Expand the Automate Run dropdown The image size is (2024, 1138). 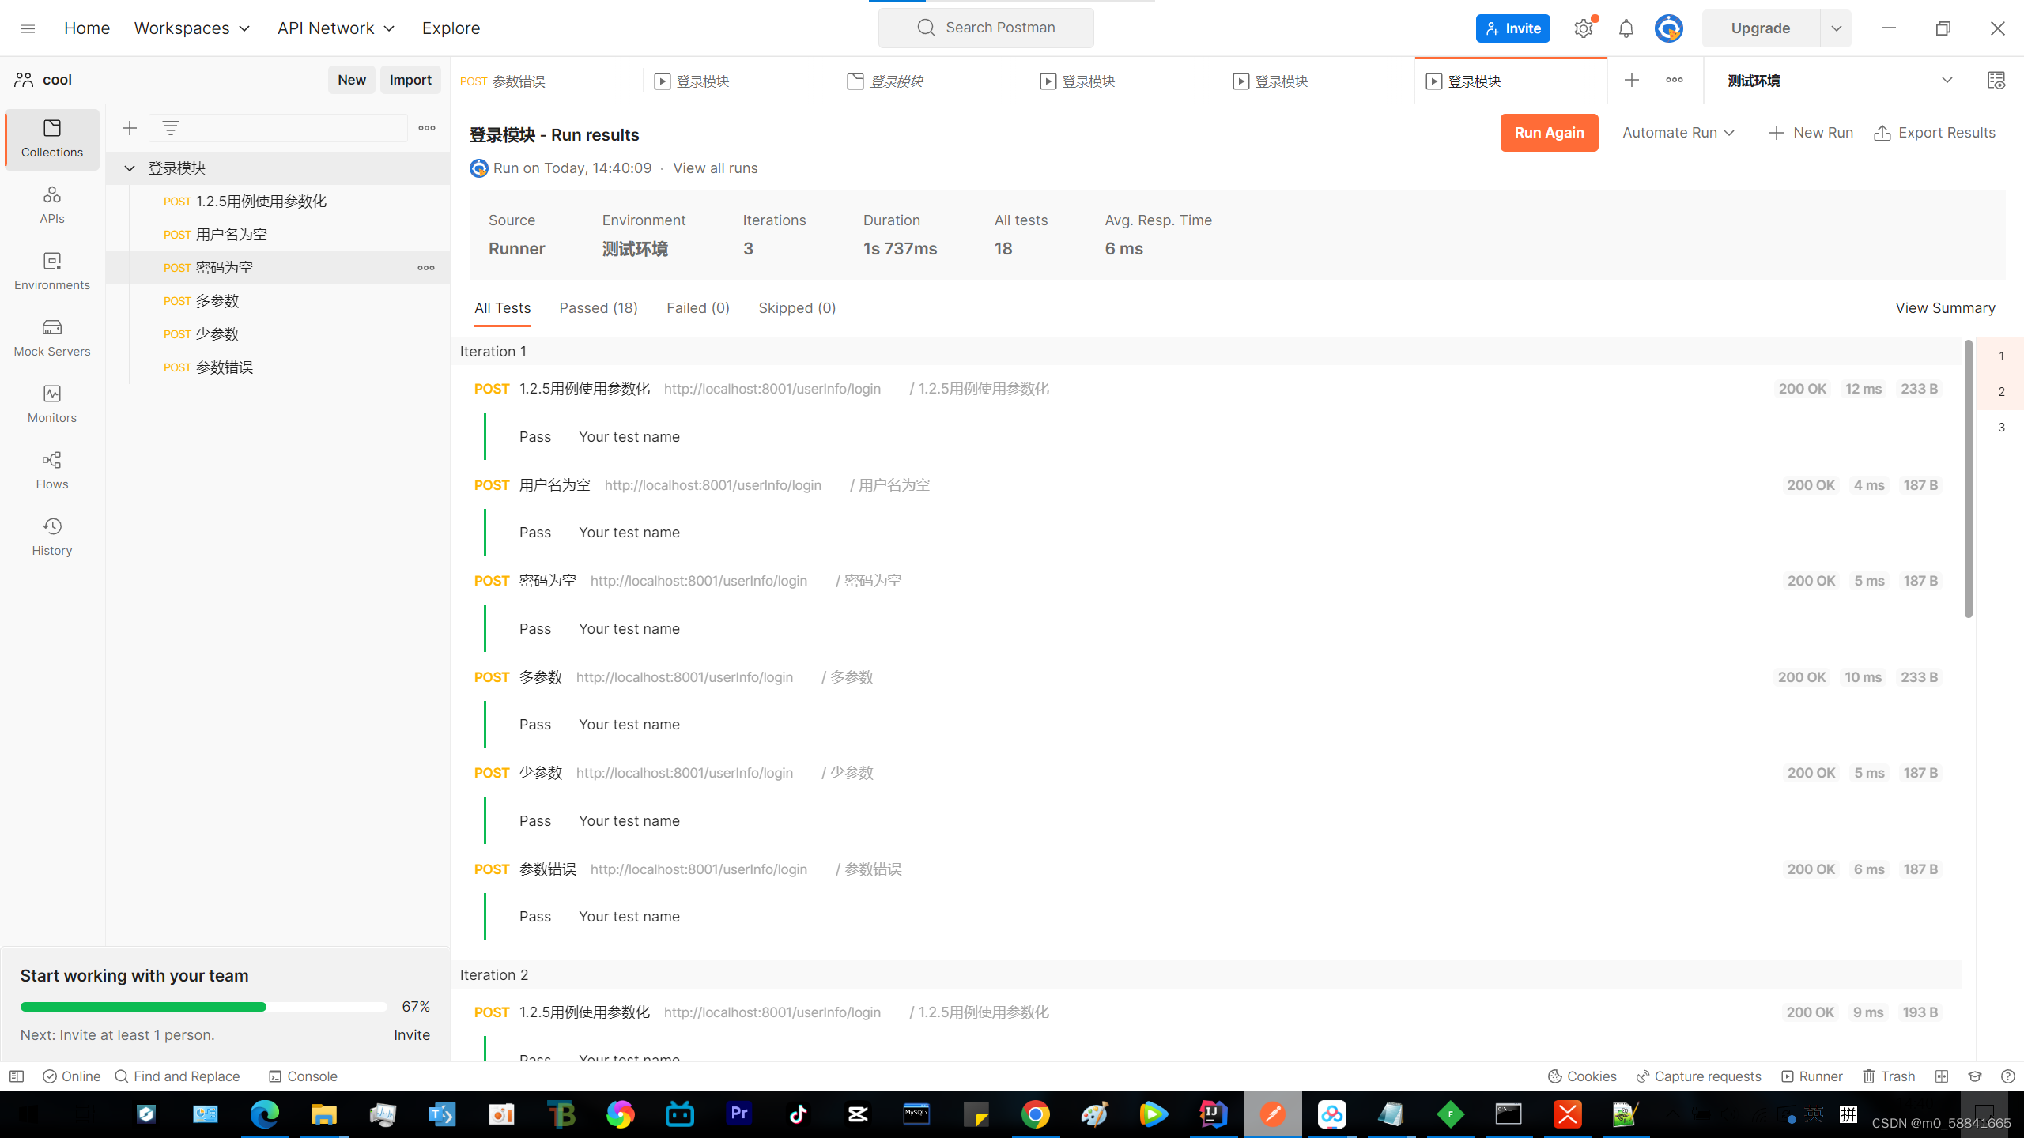pos(1678,133)
